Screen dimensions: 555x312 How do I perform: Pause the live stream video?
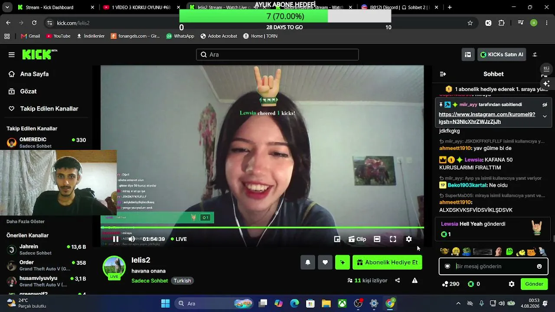(116, 239)
